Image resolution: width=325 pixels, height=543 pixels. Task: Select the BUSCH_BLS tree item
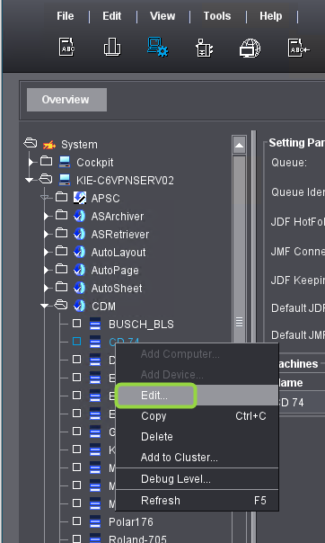141,325
